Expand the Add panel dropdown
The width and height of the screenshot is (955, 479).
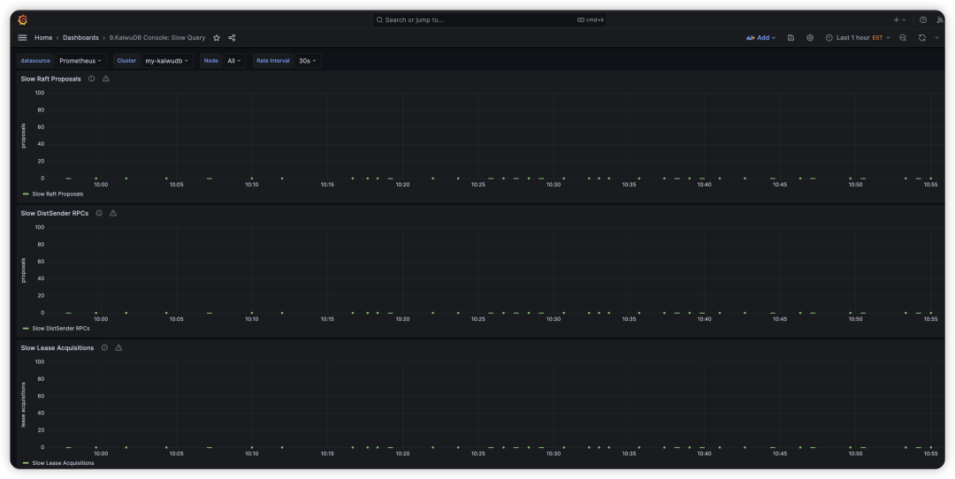coord(760,38)
